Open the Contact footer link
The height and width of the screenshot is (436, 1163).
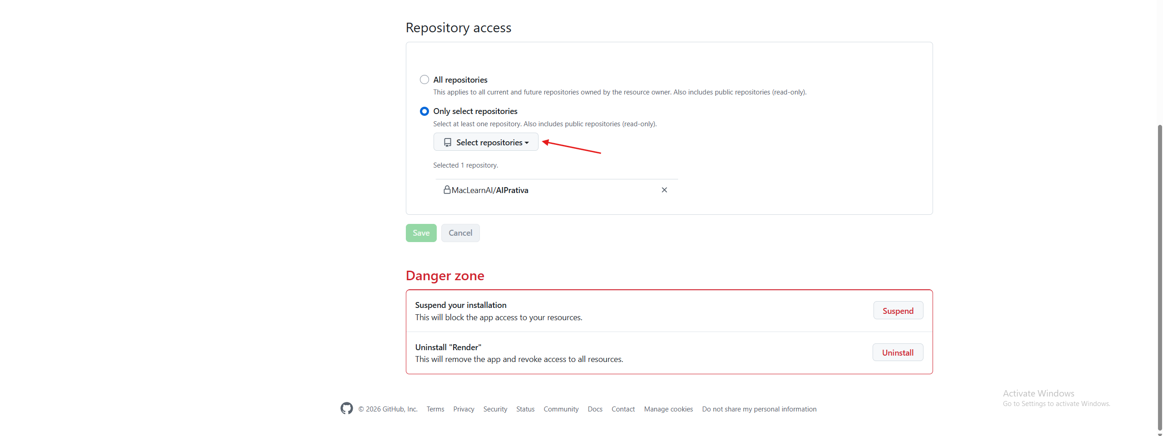pos(623,409)
